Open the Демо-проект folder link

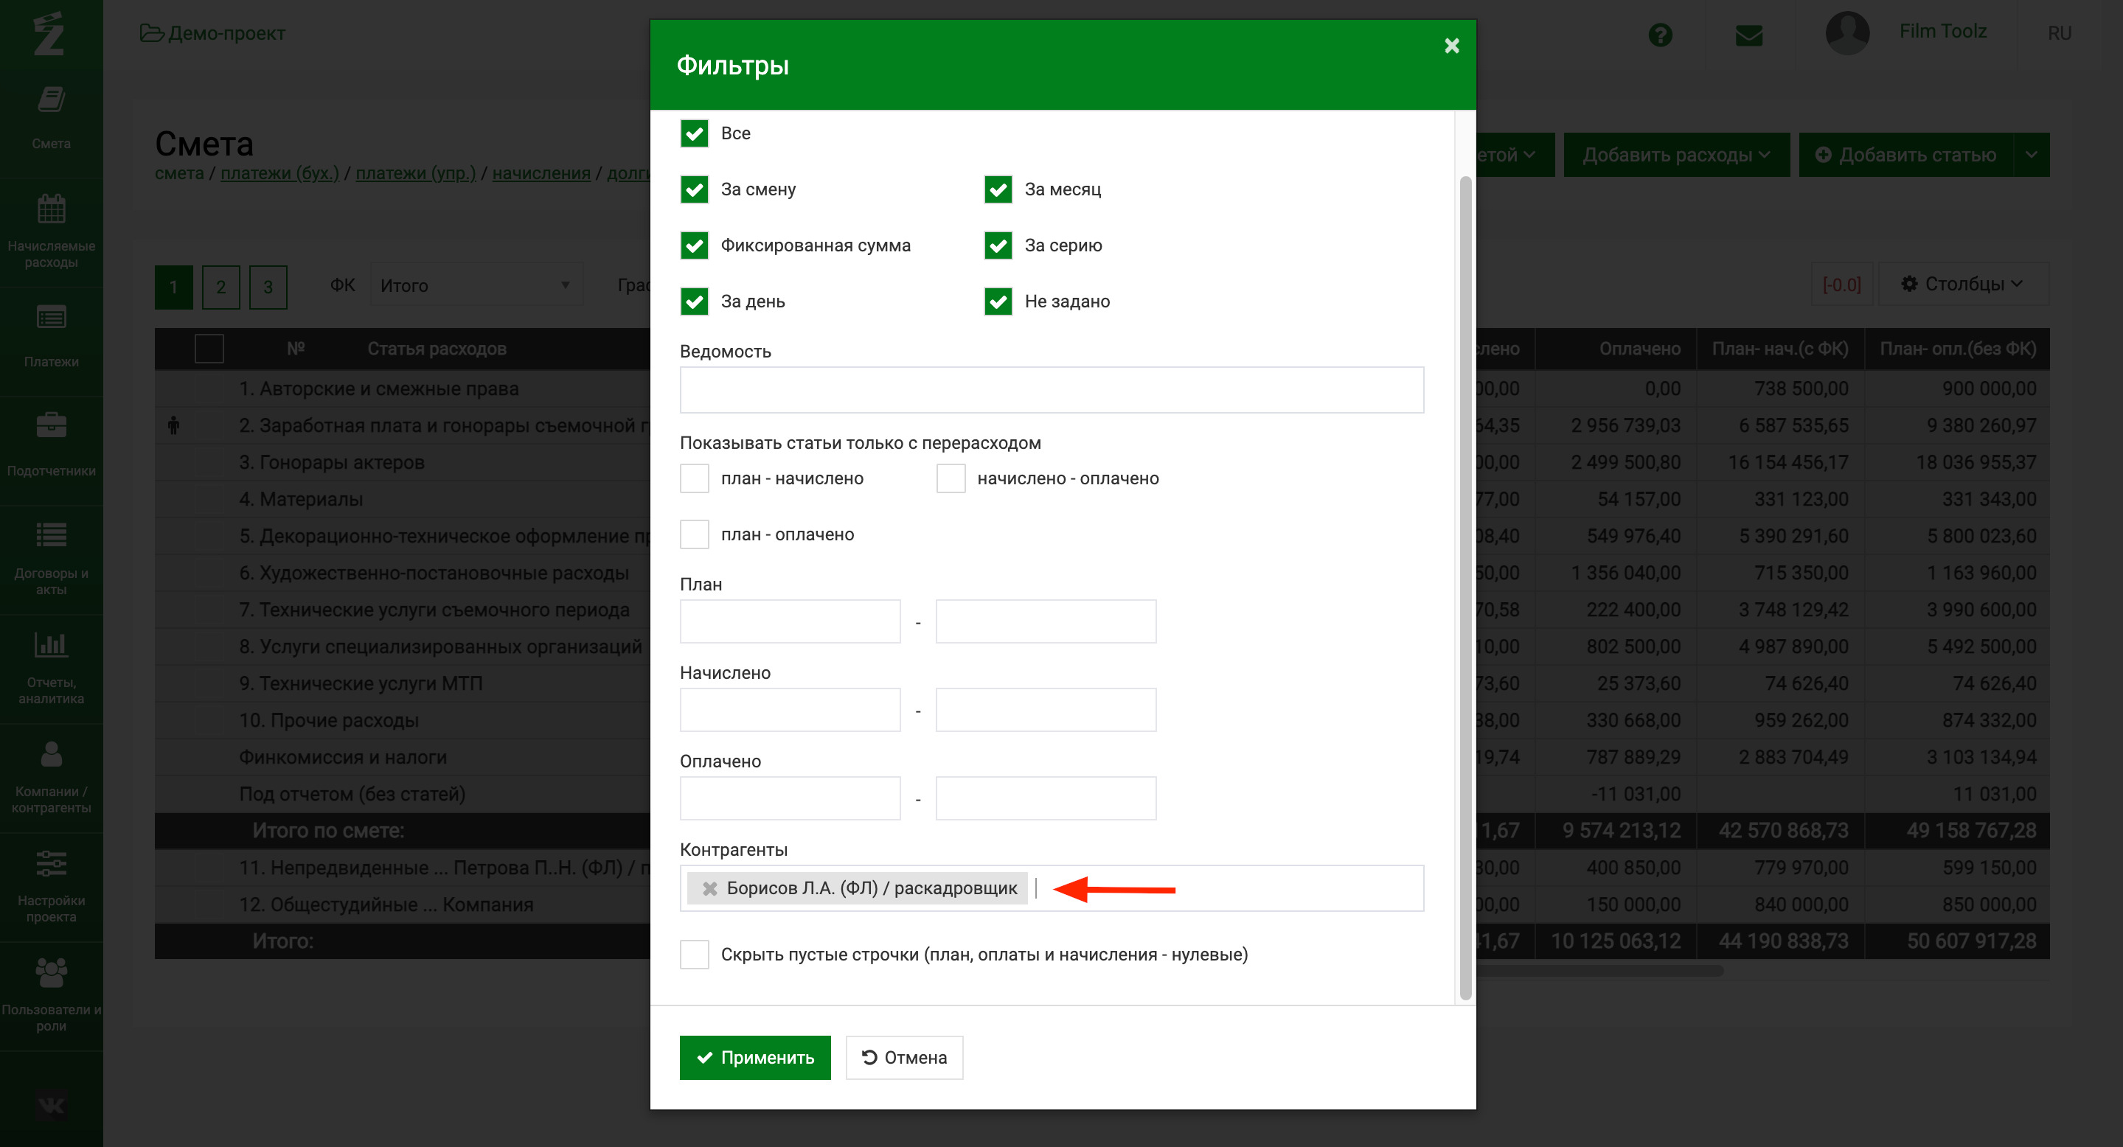coord(212,33)
